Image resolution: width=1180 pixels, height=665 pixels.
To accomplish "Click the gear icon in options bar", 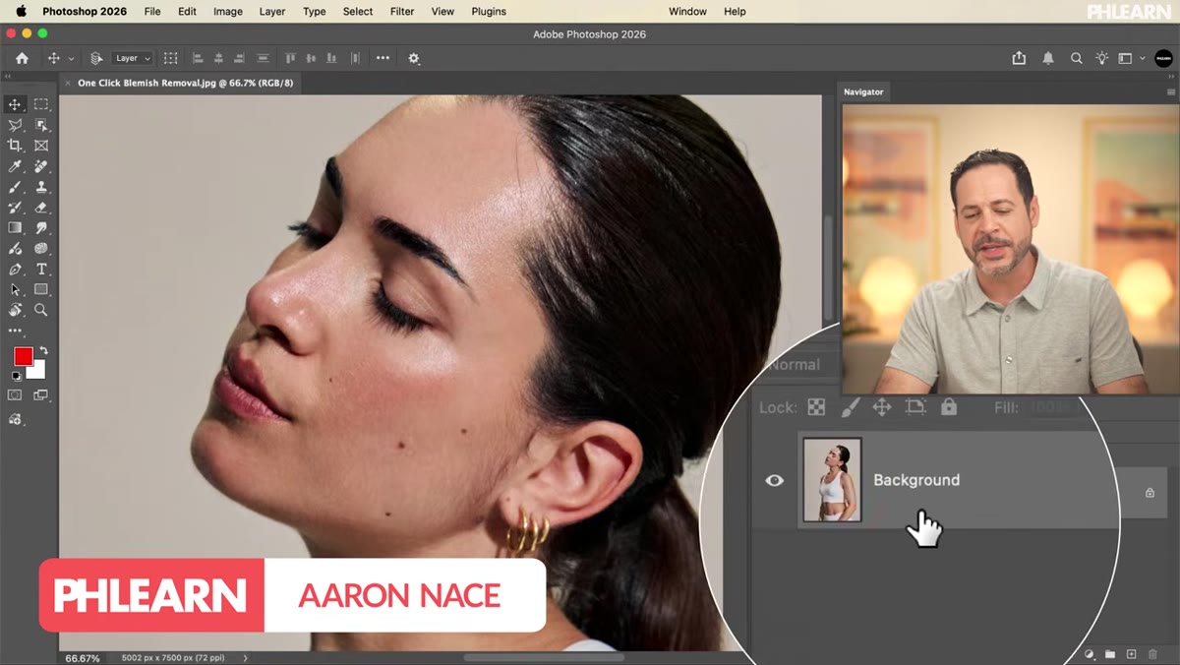I will [x=414, y=58].
